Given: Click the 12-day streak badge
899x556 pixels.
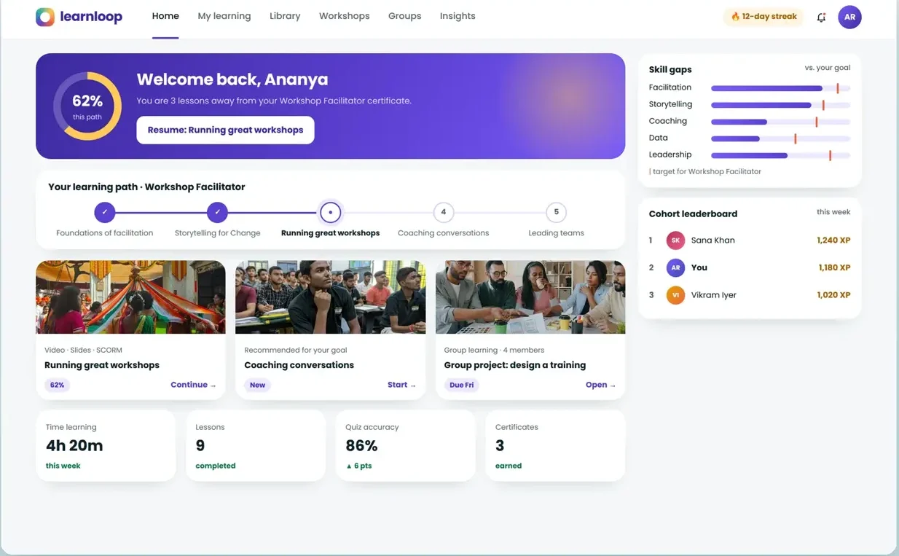Looking at the screenshot, I should (763, 17).
